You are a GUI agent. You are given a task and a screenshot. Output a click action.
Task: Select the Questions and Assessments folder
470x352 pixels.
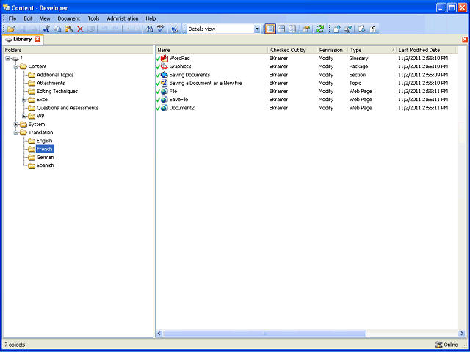coord(68,108)
